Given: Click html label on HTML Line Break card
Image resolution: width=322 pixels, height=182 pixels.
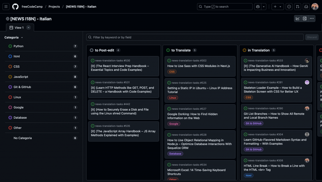Looking at the screenshot, I should click(248, 175).
